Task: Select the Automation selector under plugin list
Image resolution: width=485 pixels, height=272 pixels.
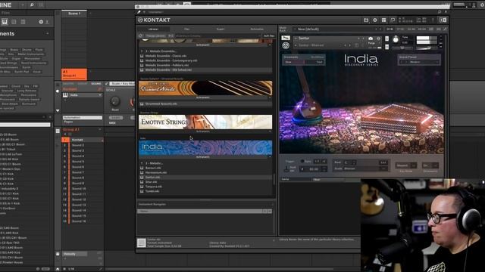Action: [83, 118]
